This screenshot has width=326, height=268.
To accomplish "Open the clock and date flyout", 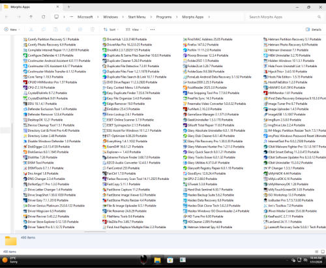I will coord(316,260).
